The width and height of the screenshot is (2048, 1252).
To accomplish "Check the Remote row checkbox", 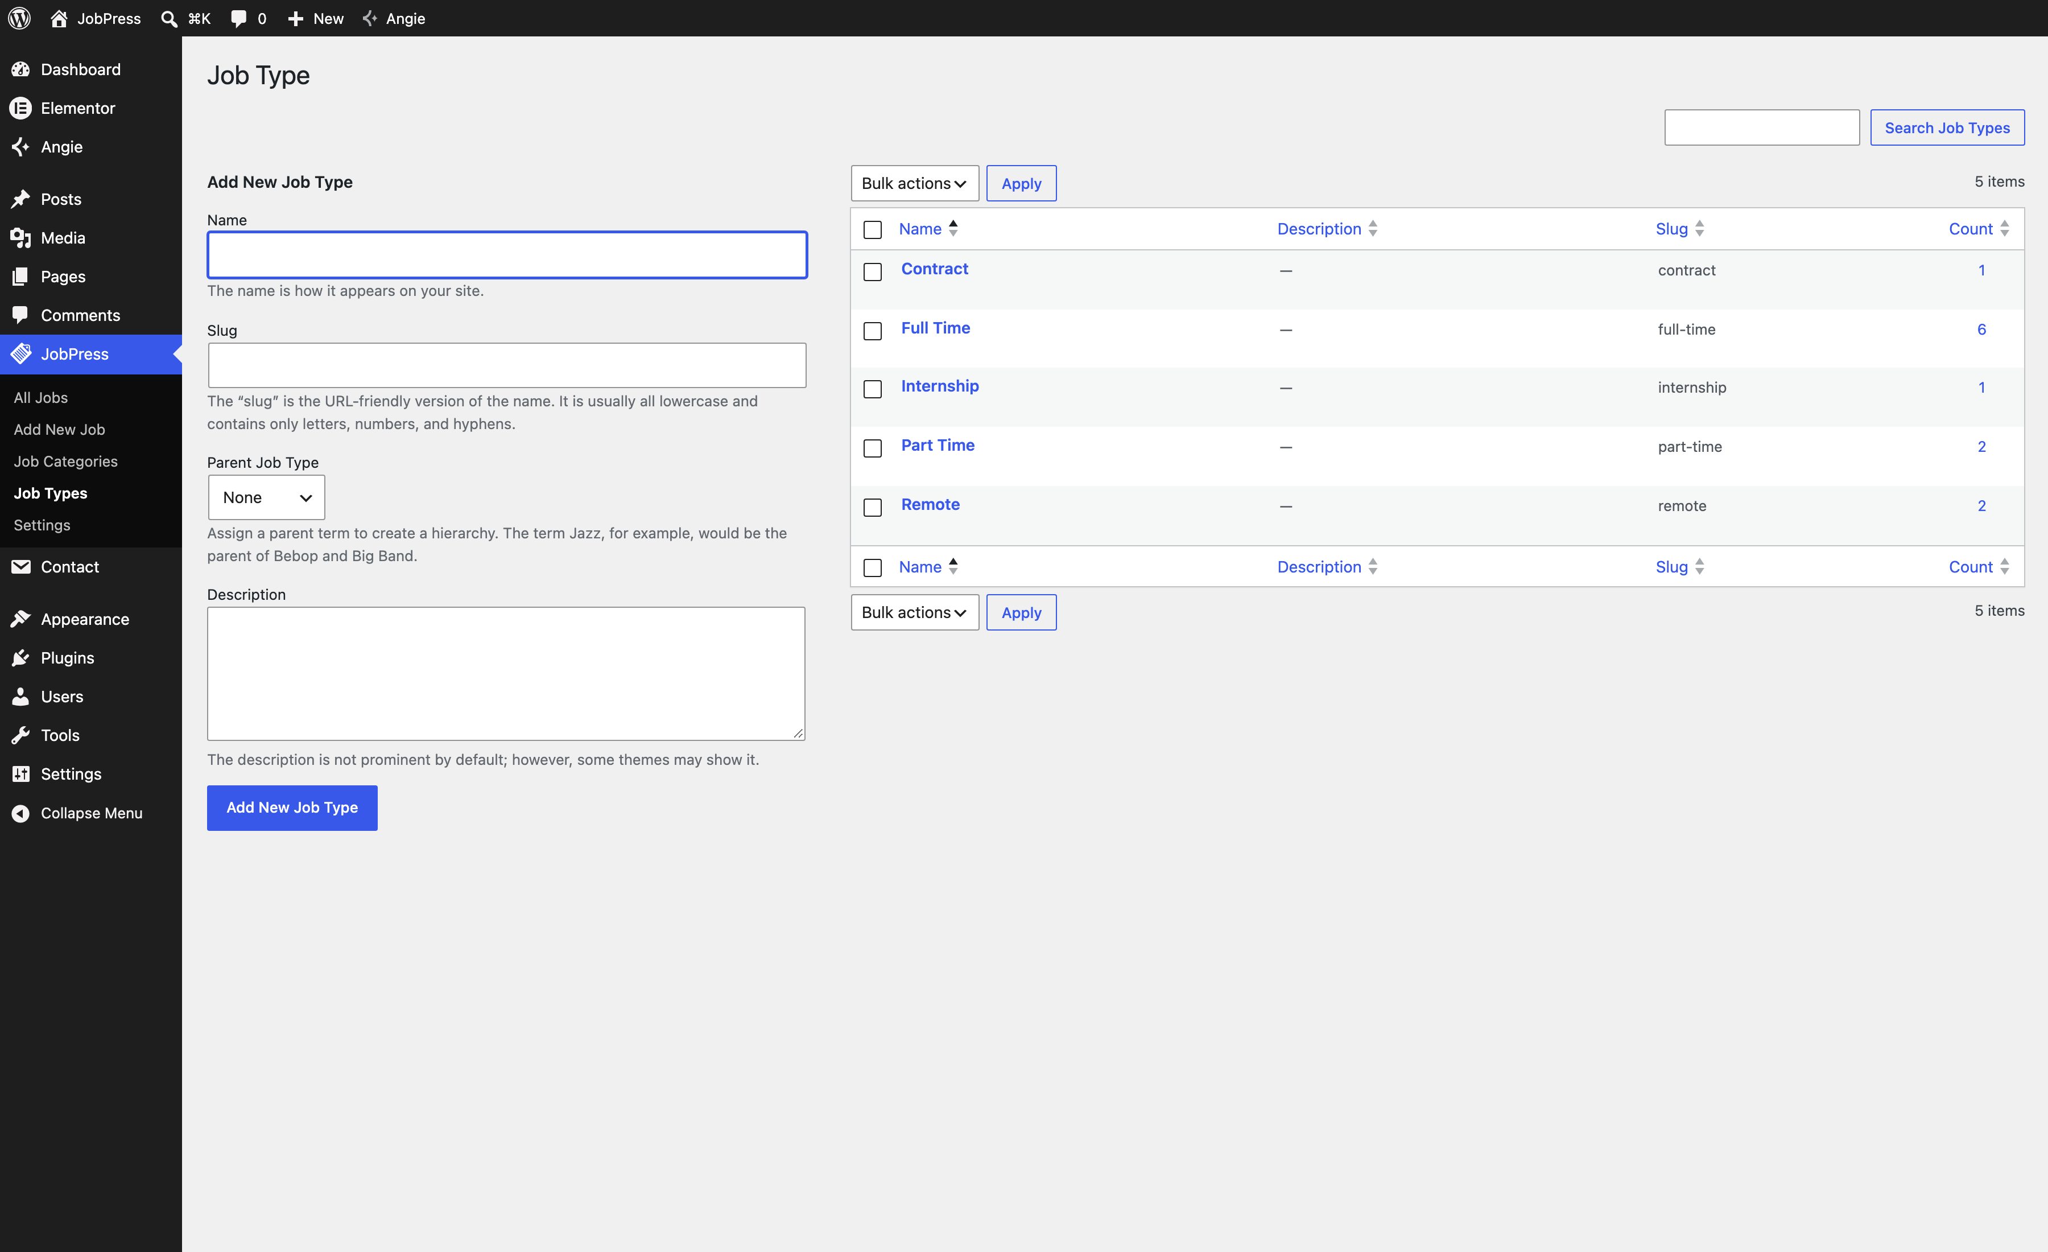I will click(x=873, y=507).
